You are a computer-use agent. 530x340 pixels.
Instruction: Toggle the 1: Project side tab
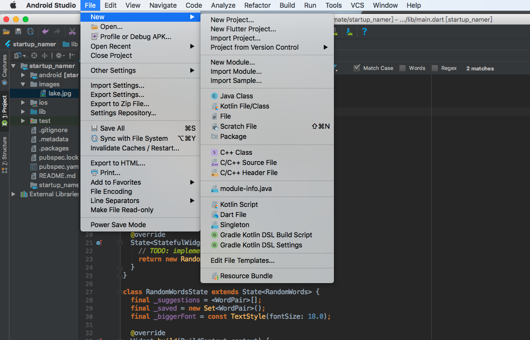coord(4,110)
